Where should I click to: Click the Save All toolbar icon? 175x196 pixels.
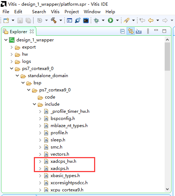pyautogui.click(x=28, y=20)
